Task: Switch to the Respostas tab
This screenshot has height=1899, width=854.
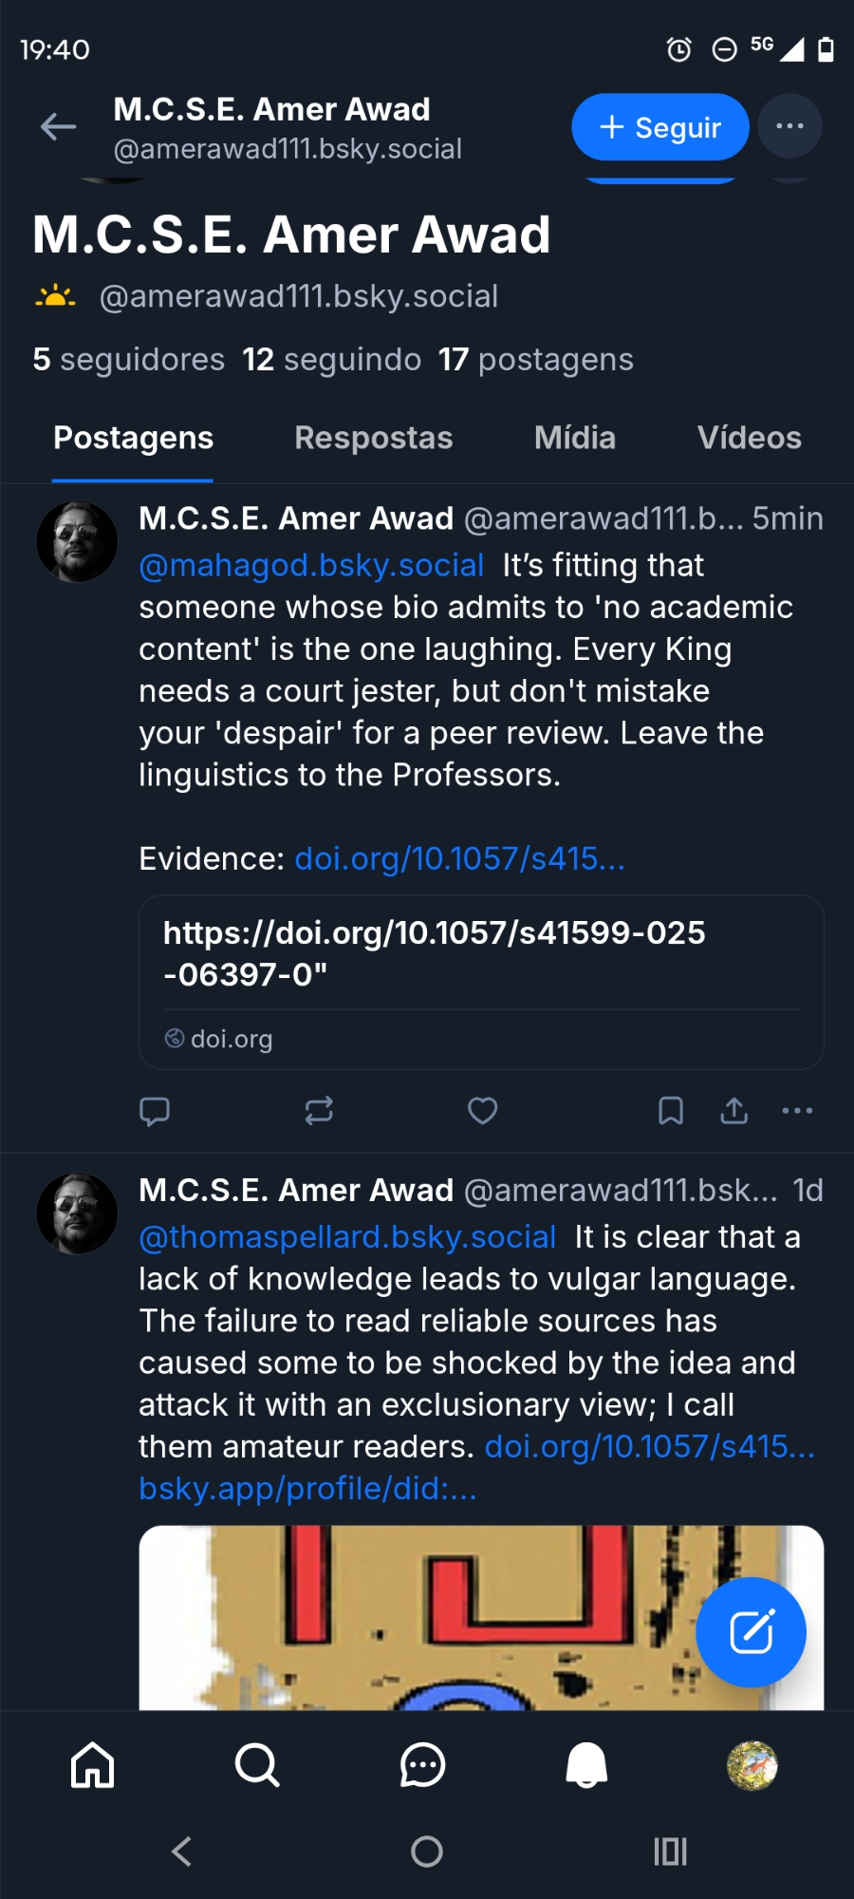Action: tap(373, 438)
